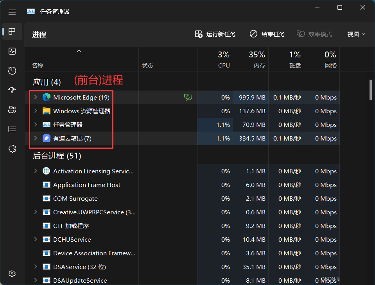This screenshot has height=285, width=375.
Task: Select the Application Frame Host row
Action: pyautogui.click(x=182, y=185)
